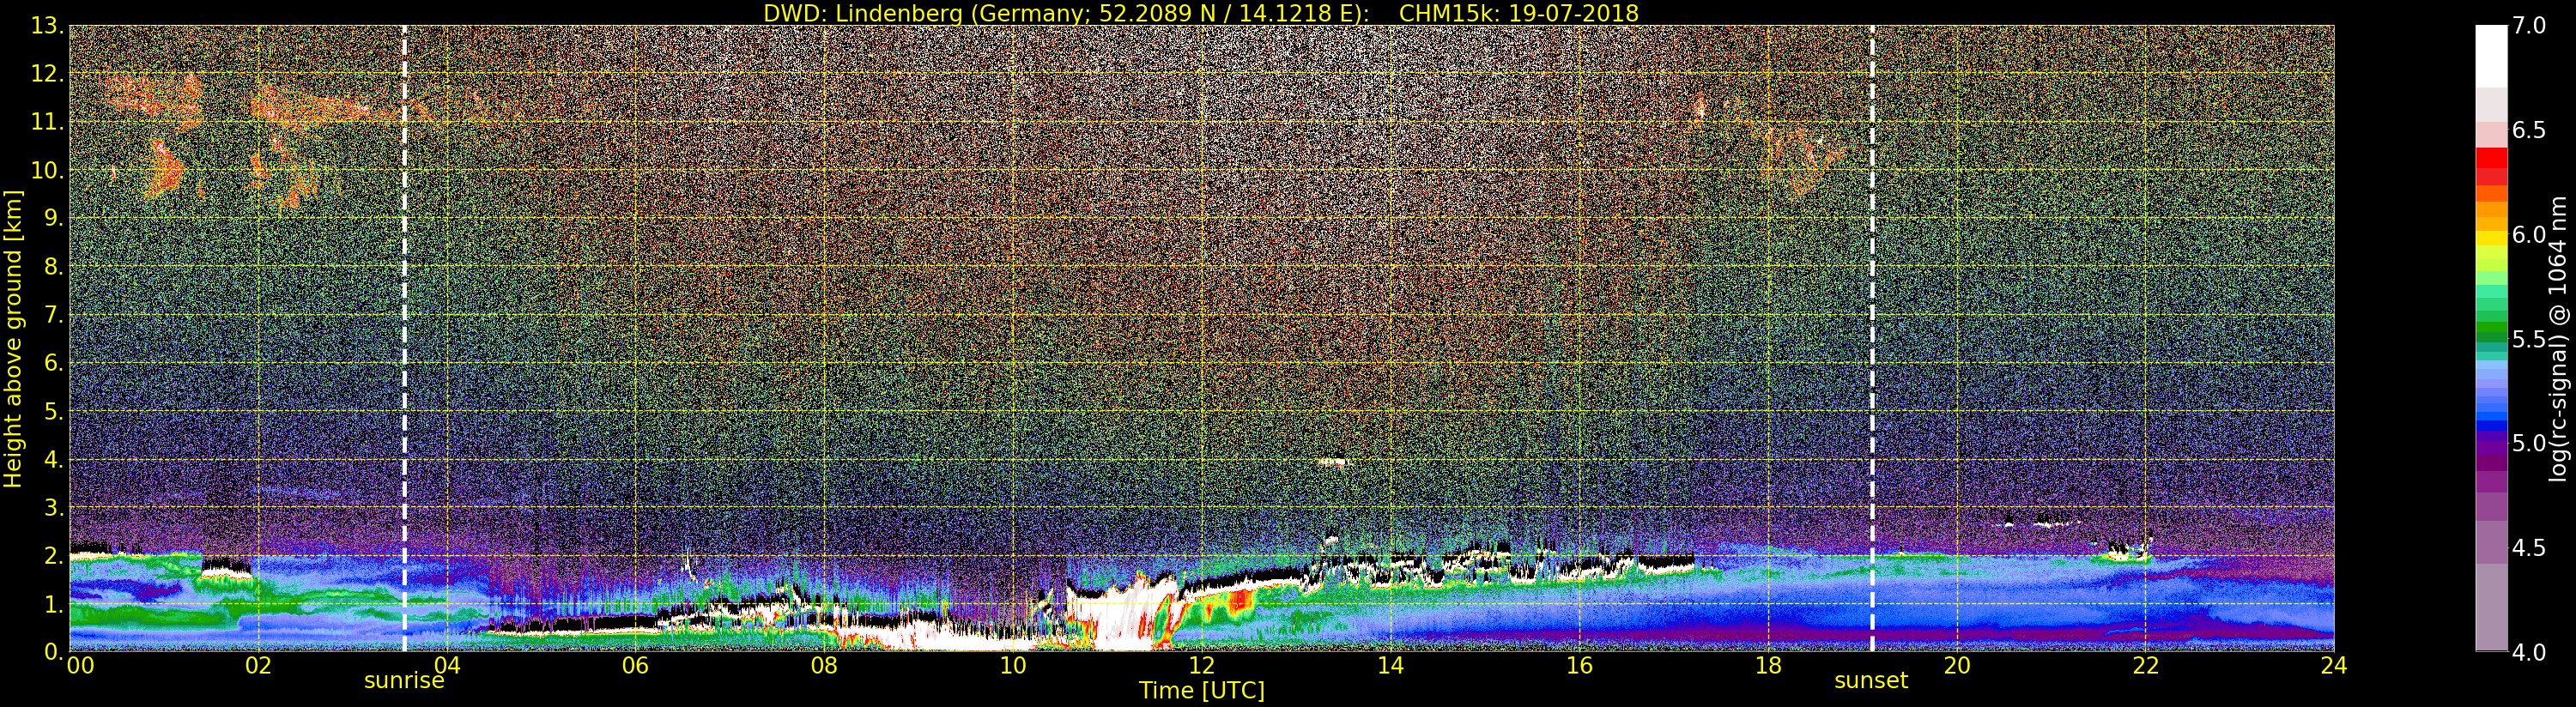Click the '02' tick on the time axis
The height and width of the screenshot is (707, 2576).
pos(258,666)
